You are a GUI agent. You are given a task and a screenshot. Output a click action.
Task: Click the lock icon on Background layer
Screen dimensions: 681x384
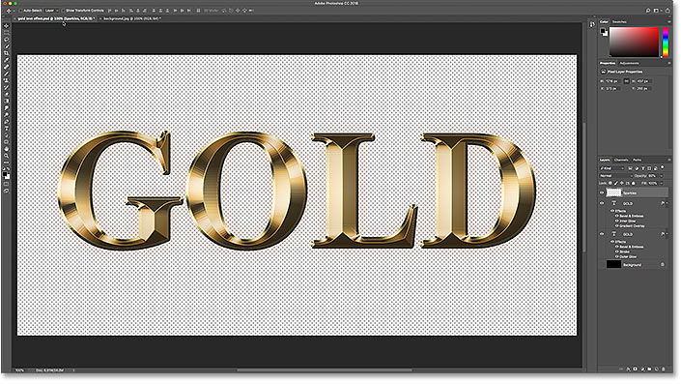click(x=663, y=264)
